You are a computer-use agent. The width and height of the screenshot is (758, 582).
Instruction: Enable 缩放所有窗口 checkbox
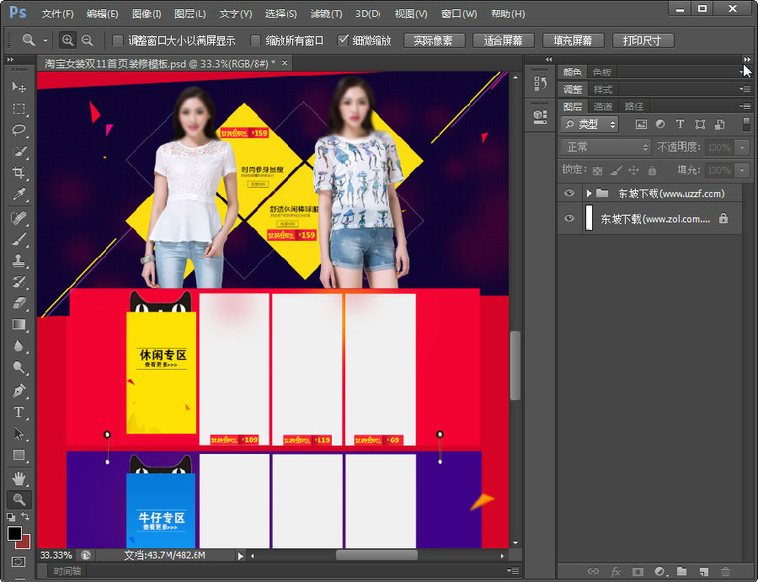[255, 40]
